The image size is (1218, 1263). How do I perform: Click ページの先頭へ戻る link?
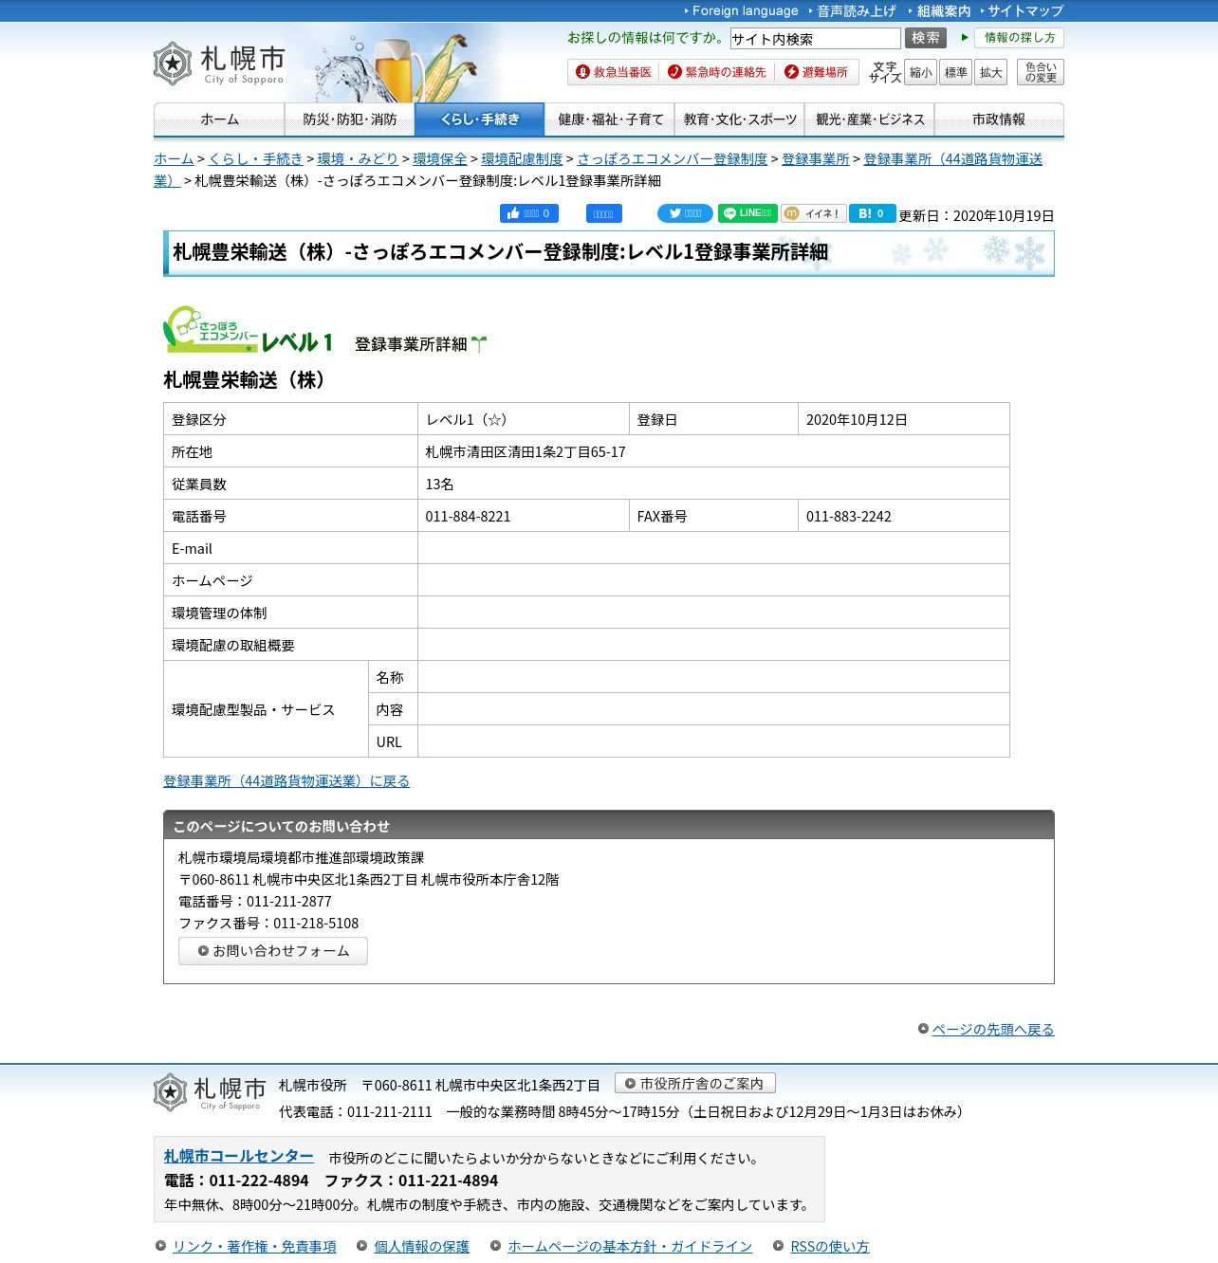(992, 1030)
